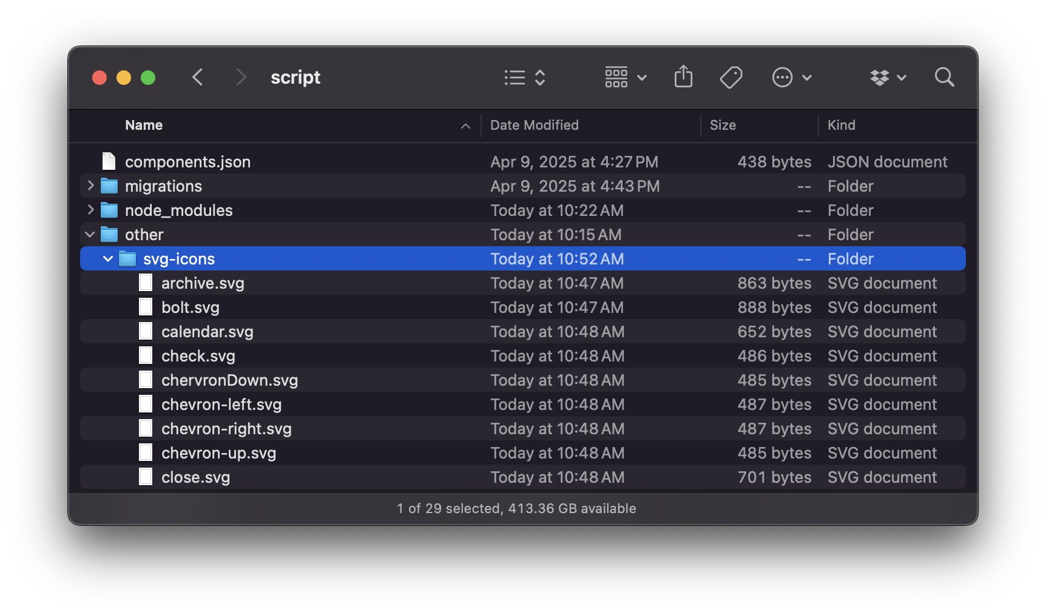
Task: Expand the node_modules folder
Action: coord(90,210)
